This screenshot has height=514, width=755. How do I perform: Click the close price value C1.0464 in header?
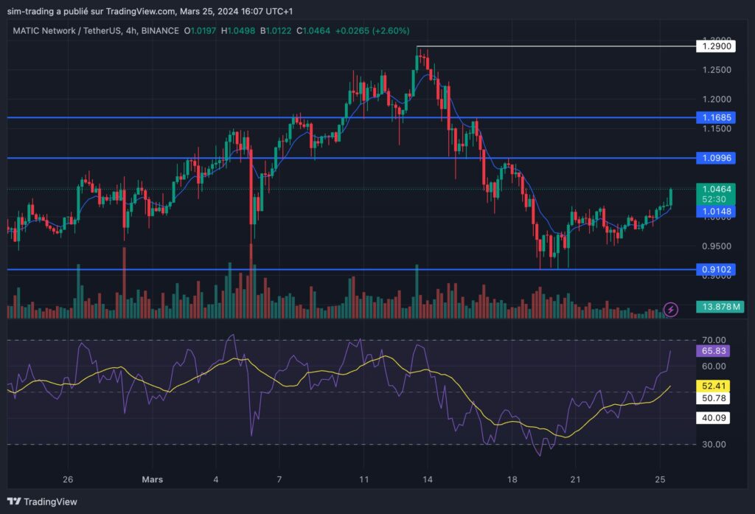click(313, 31)
